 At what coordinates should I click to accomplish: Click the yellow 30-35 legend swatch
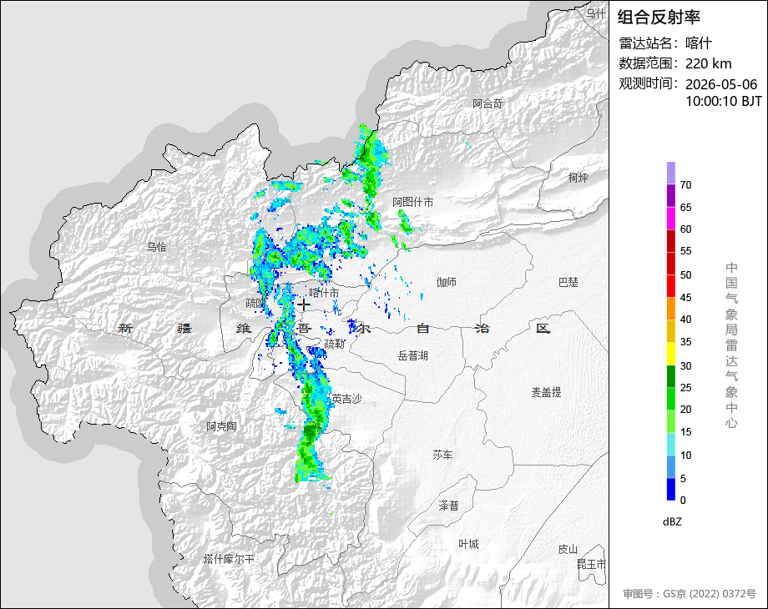(671, 353)
